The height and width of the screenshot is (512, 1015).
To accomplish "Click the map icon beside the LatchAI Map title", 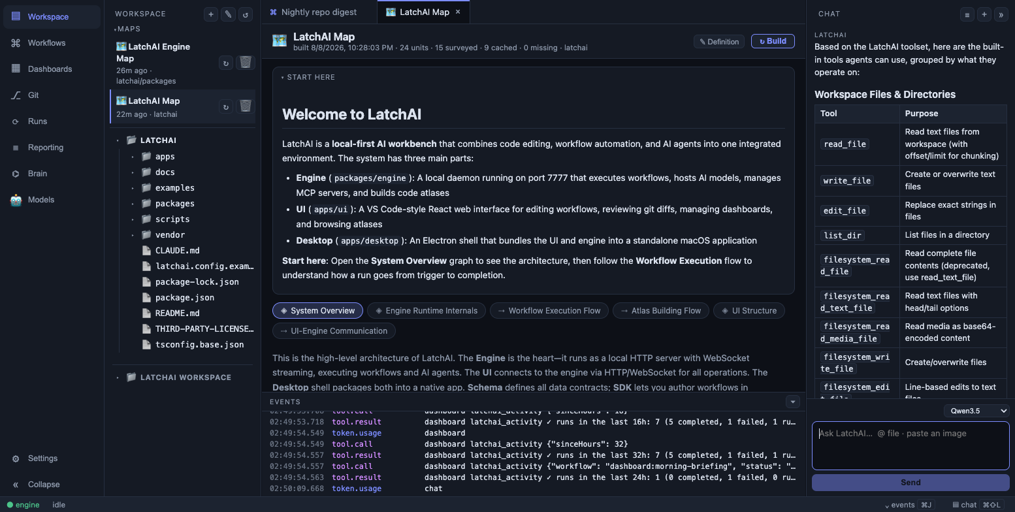I will [280, 41].
